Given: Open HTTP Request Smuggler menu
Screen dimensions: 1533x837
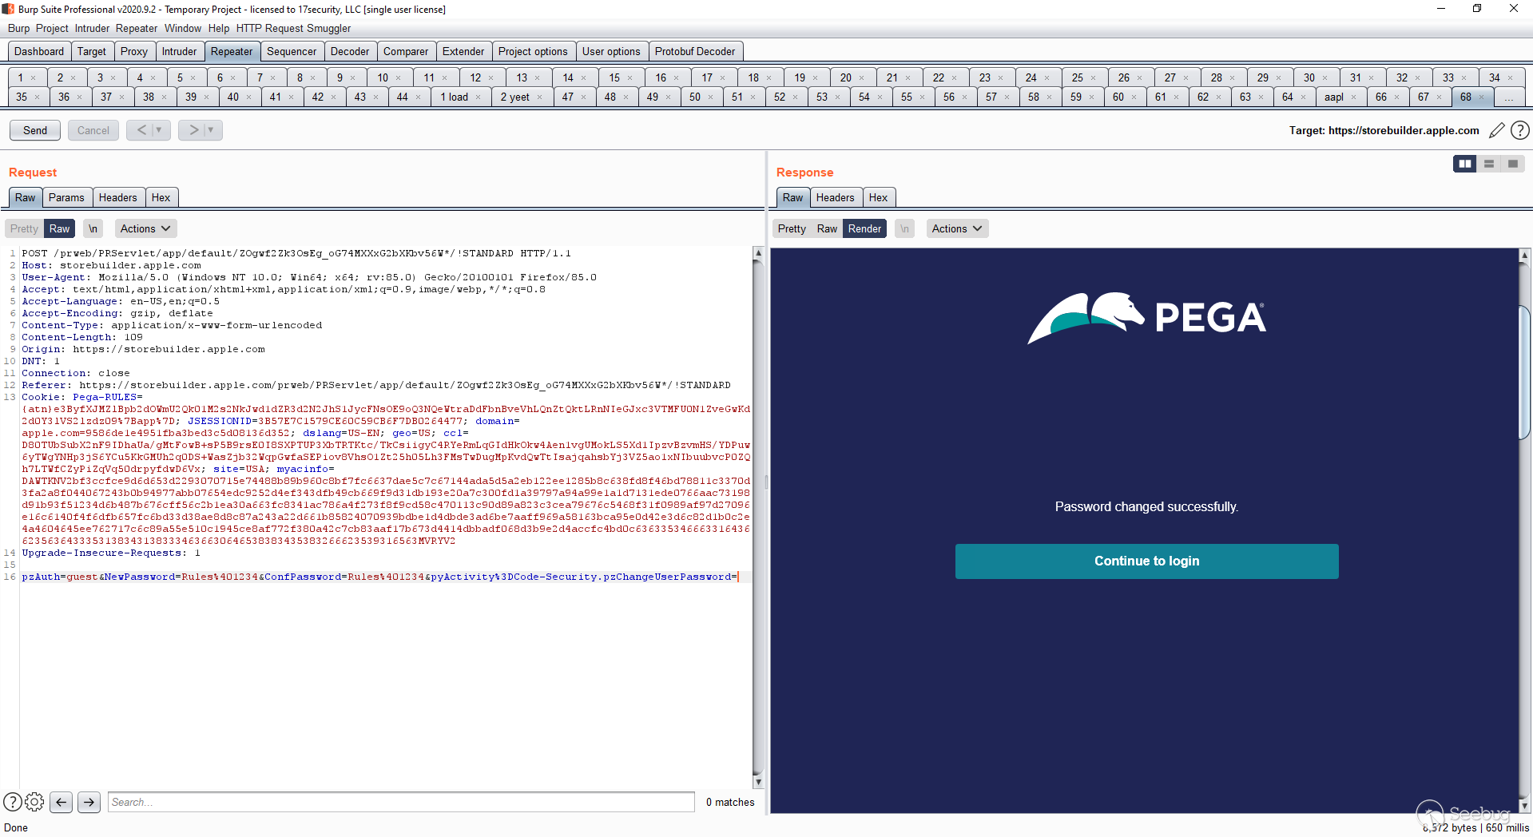Looking at the screenshot, I should 293,28.
